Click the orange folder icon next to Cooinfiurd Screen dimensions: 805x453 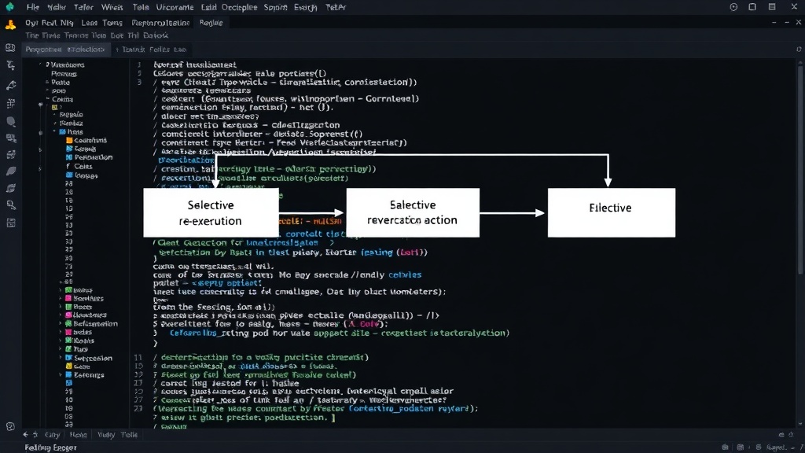(69, 140)
